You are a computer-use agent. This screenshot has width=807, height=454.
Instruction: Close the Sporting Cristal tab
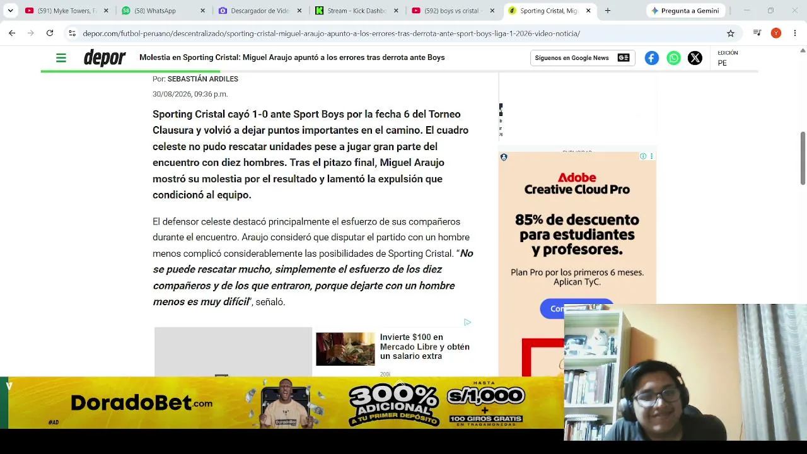click(588, 11)
